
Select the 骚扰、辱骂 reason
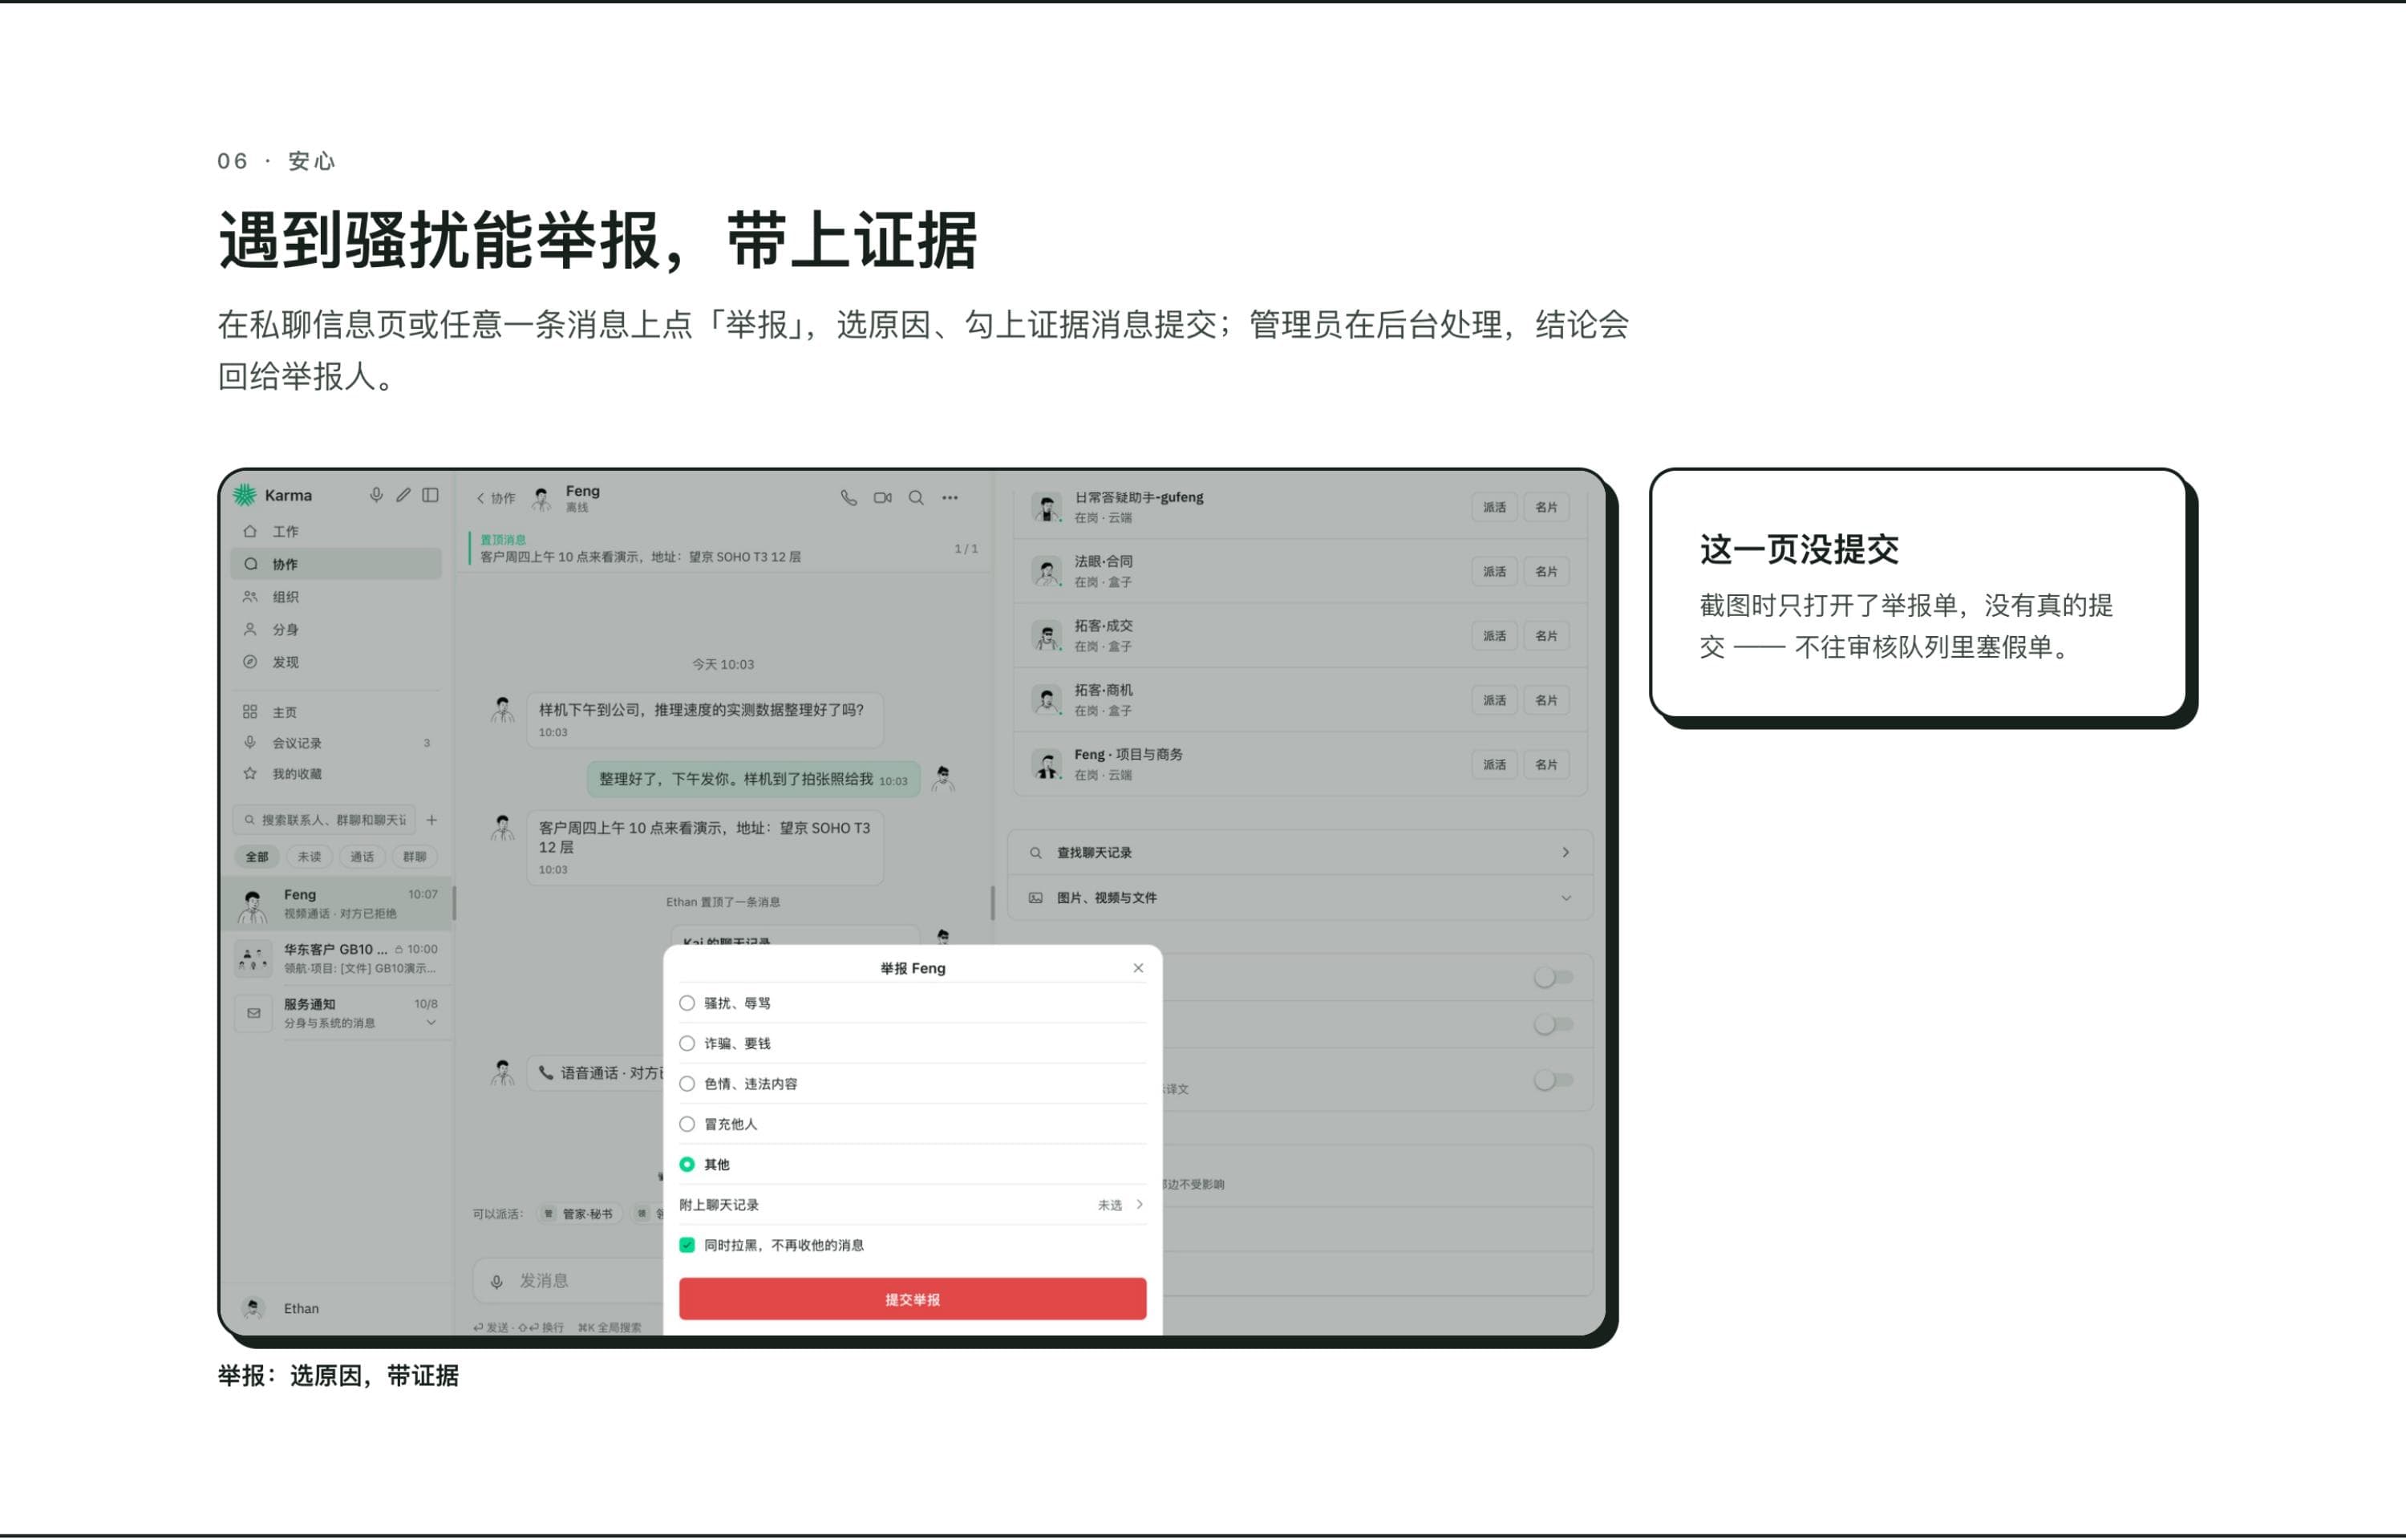pos(912,1003)
